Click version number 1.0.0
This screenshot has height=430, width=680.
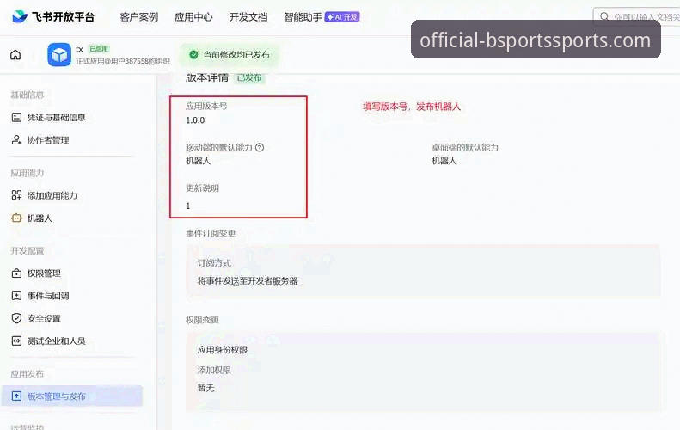(195, 120)
